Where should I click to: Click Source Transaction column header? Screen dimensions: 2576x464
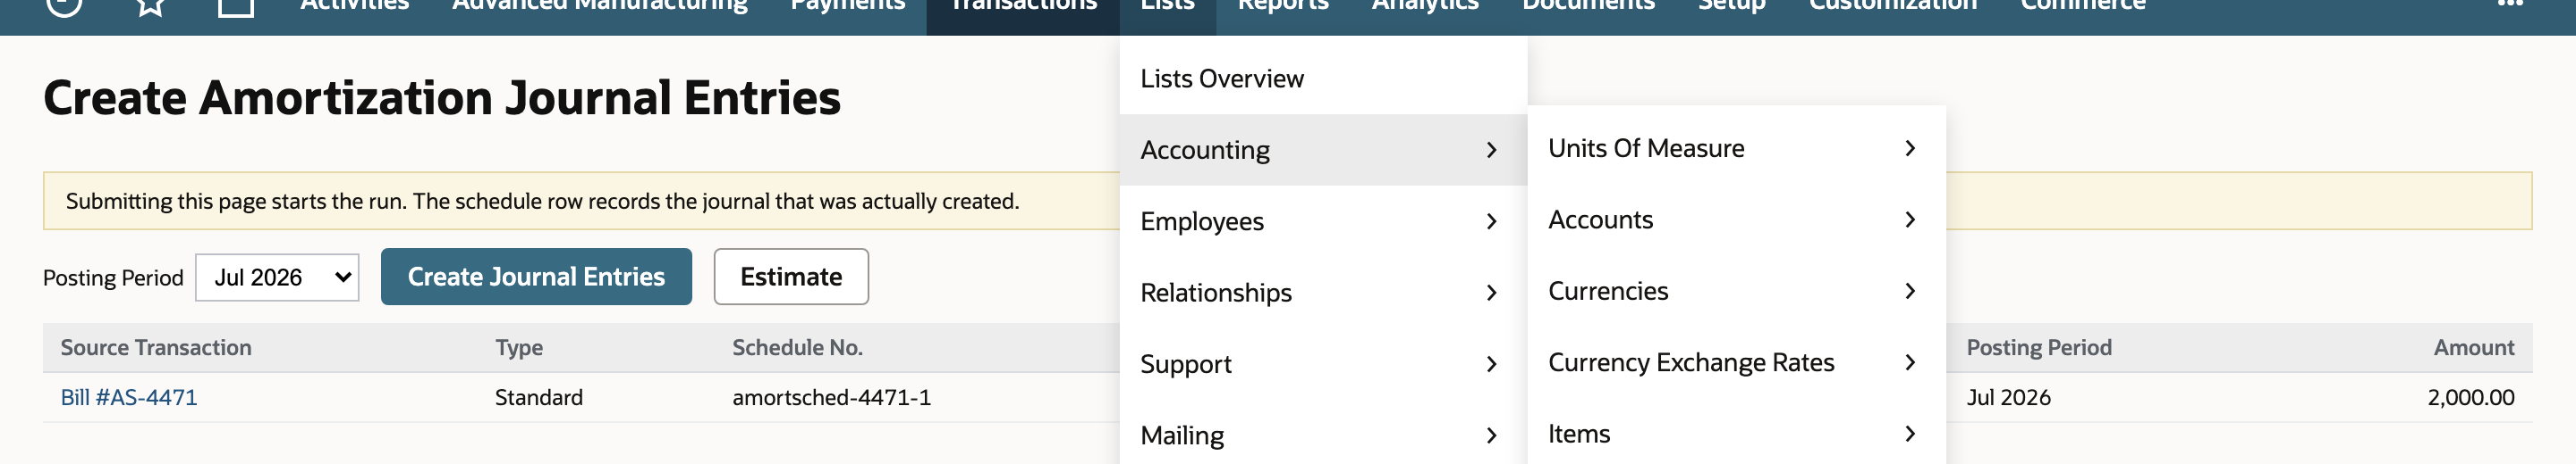click(156, 347)
